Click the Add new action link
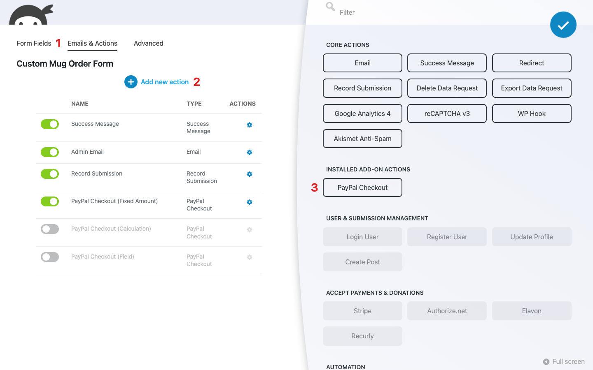The height and width of the screenshot is (370, 593). coord(165,82)
